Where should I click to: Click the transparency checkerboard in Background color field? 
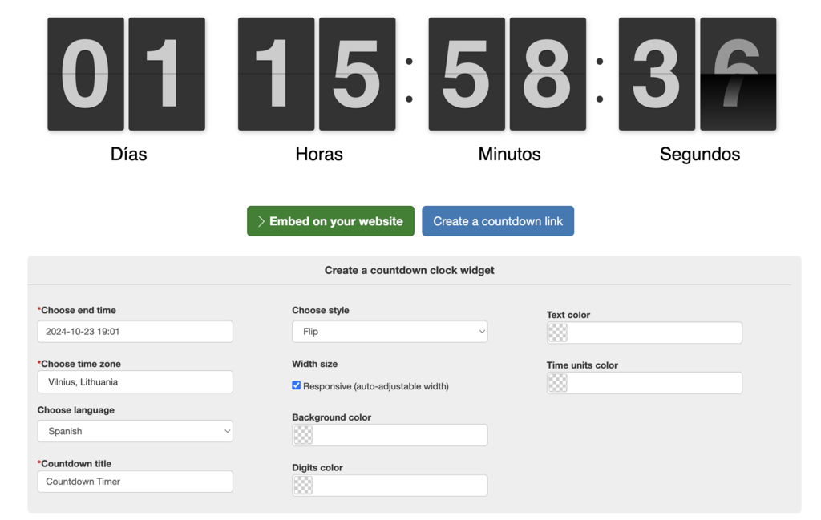(x=302, y=434)
